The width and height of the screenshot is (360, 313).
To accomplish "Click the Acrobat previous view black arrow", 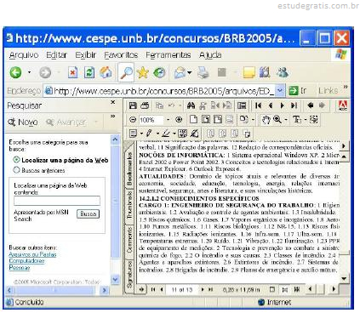I will coord(310,105).
